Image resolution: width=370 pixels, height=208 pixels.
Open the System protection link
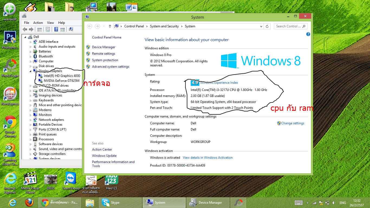coord(105,60)
